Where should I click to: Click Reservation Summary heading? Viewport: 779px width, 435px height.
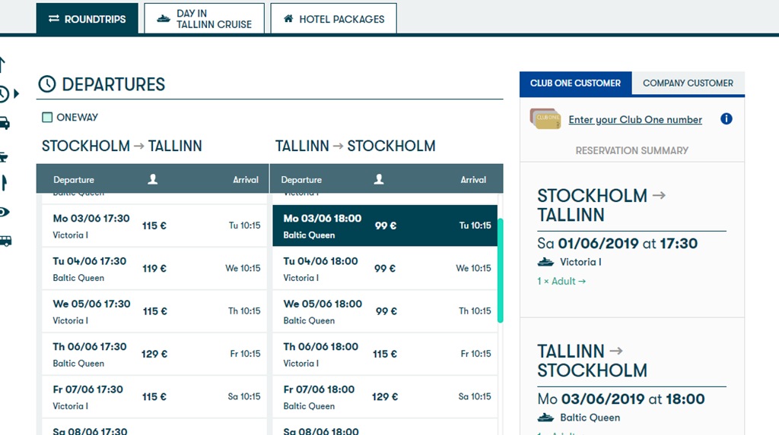click(632, 150)
